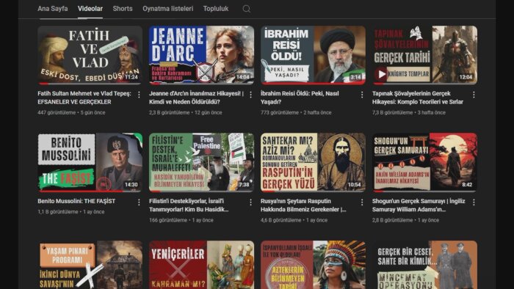
Task: Open options menu for Rasputin video
Action: pyautogui.click(x=362, y=202)
